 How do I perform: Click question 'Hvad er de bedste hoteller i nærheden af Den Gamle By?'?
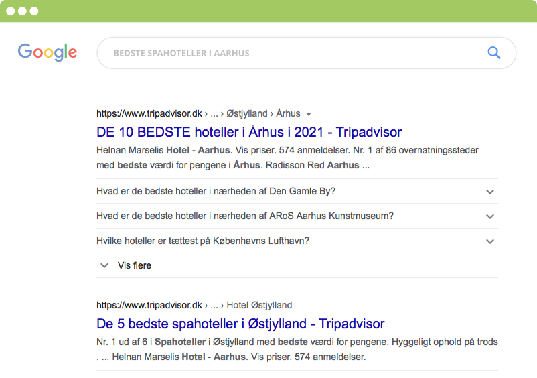click(x=216, y=191)
